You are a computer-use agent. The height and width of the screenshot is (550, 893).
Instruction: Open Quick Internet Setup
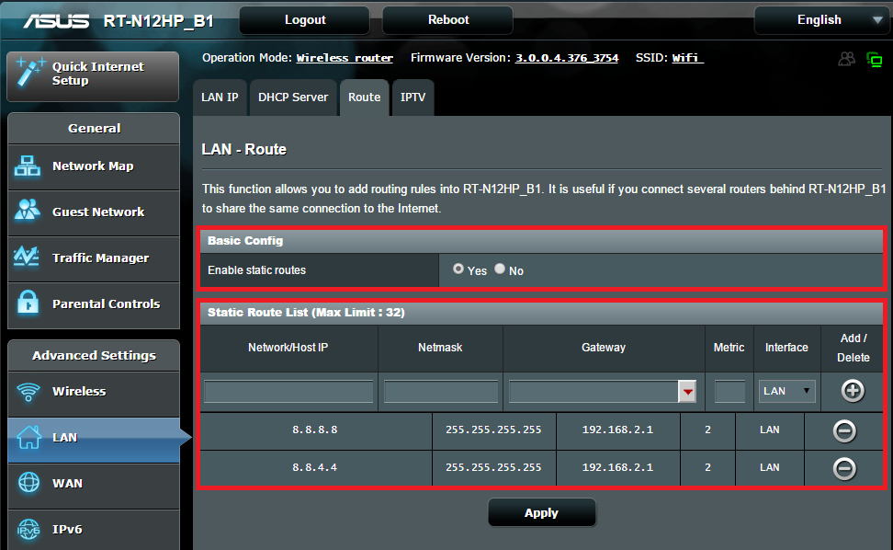click(94, 76)
